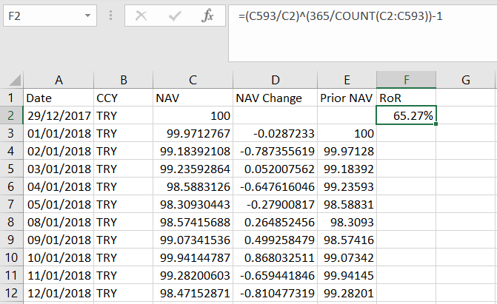Click in the formula bar text

[340, 16]
